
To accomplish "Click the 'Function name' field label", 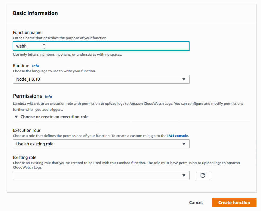I will click(27, 33).
